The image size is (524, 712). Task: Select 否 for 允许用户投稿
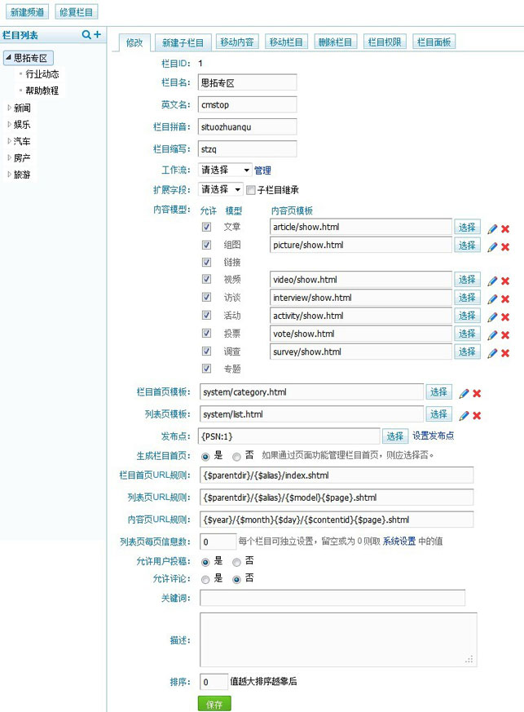236,562
